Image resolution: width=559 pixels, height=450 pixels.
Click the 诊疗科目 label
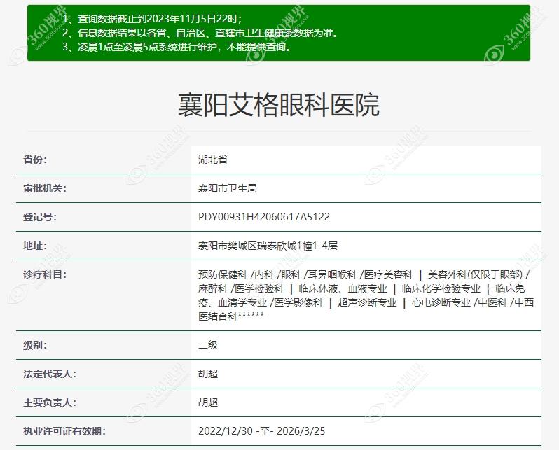click(x=45, y=274)
